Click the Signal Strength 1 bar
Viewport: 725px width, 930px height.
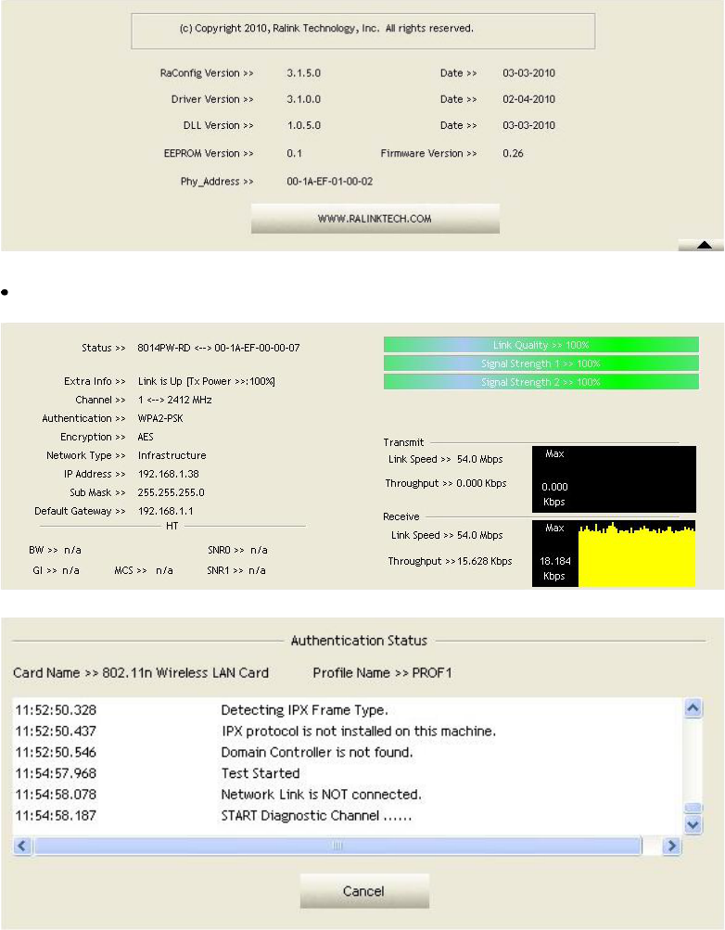coord(541,363)
